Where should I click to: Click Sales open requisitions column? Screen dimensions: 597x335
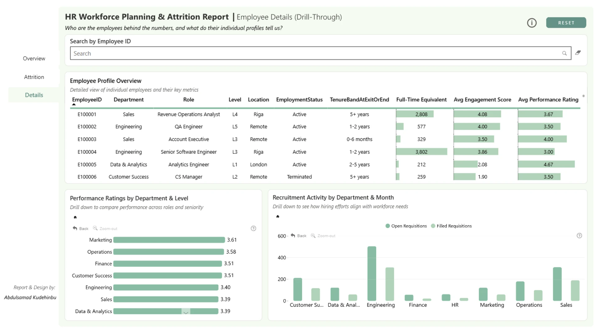pyautogui.click(x=557, y=284)
